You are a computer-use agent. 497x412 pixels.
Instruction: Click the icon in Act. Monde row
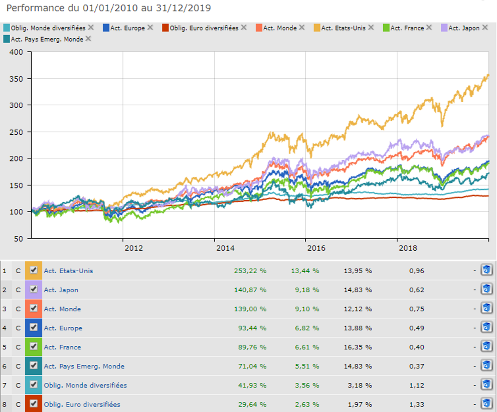tap(485, 309)
